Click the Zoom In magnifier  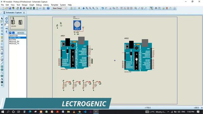(x=87, y=8)
